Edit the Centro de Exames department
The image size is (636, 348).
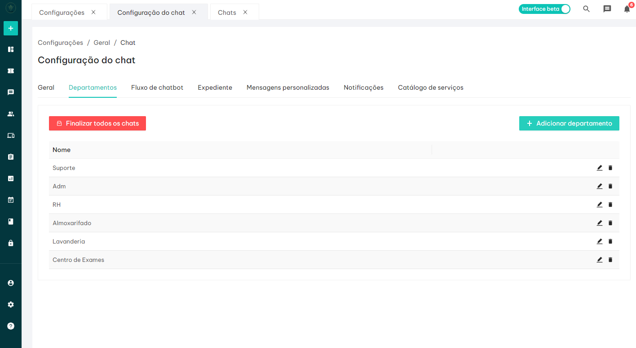coord(599,260)
